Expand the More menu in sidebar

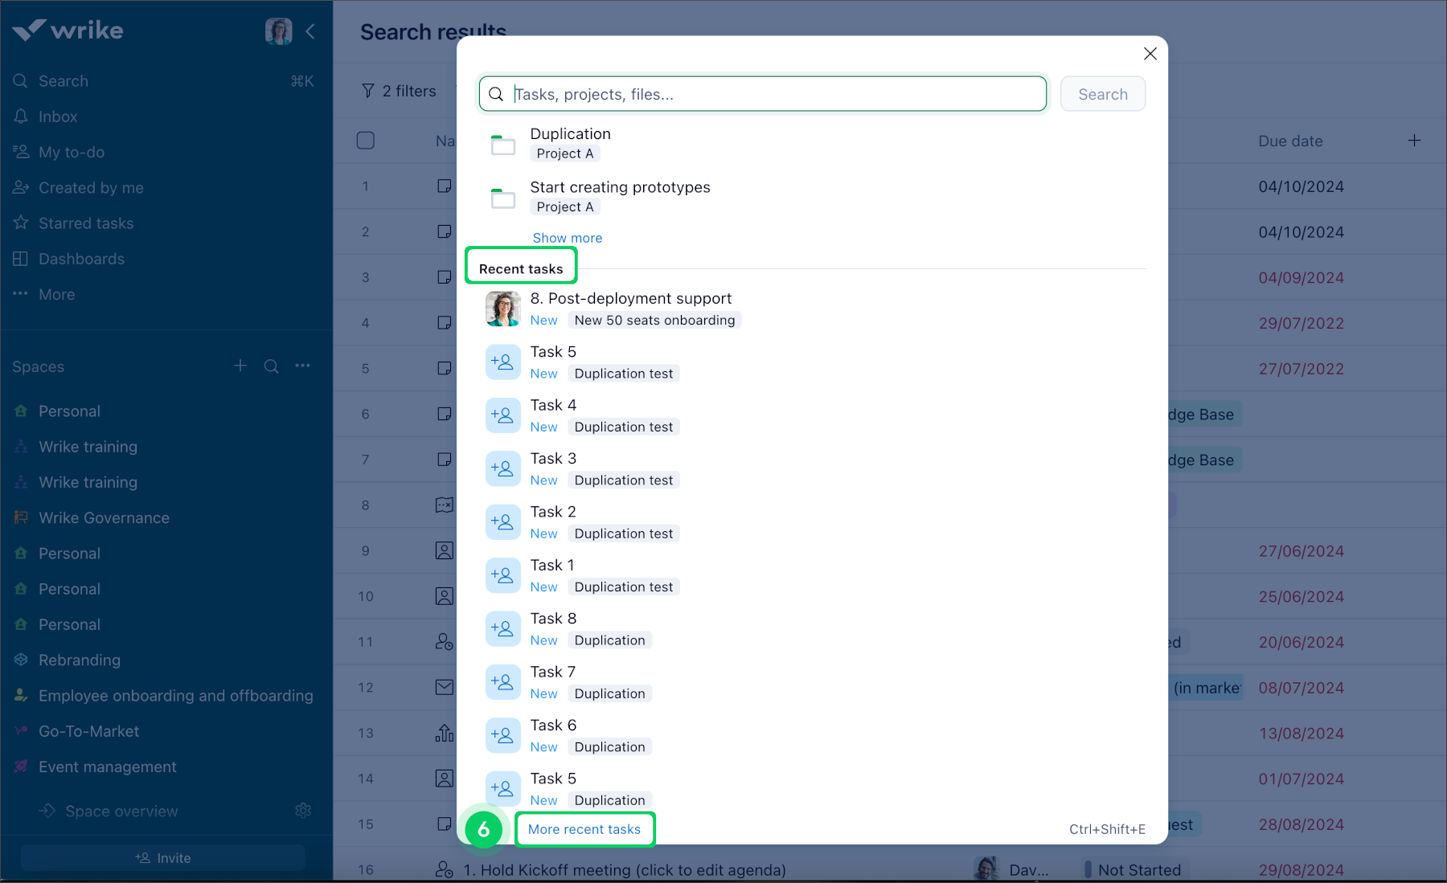click(56, 295)
